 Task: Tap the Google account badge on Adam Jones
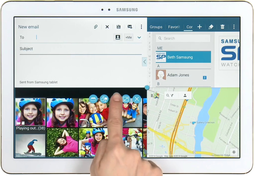204,78
